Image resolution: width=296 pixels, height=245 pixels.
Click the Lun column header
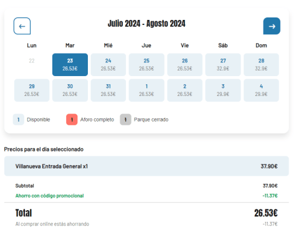[x=32, y=46]
